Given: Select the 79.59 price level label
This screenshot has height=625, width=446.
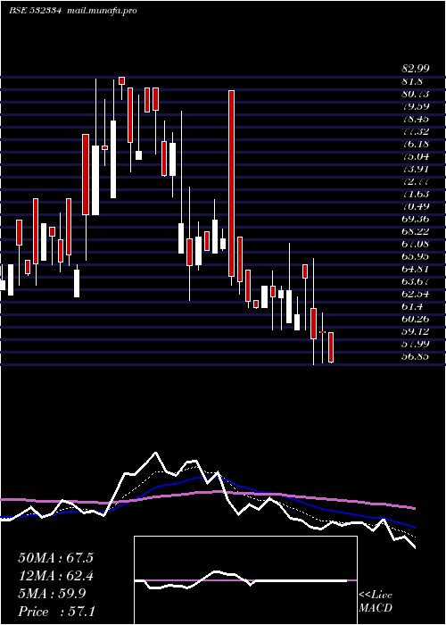Looking at the screenshot, I should click(x=416, y=106).
